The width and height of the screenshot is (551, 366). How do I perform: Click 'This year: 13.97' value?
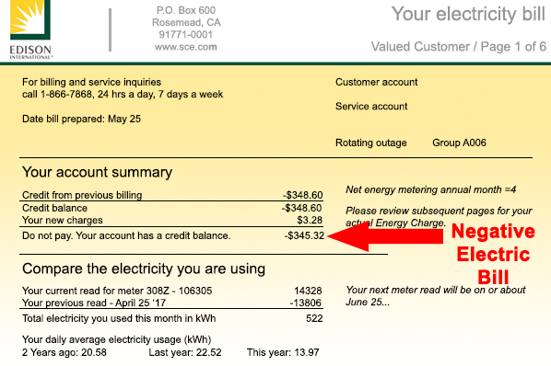(x=283, y=352)
